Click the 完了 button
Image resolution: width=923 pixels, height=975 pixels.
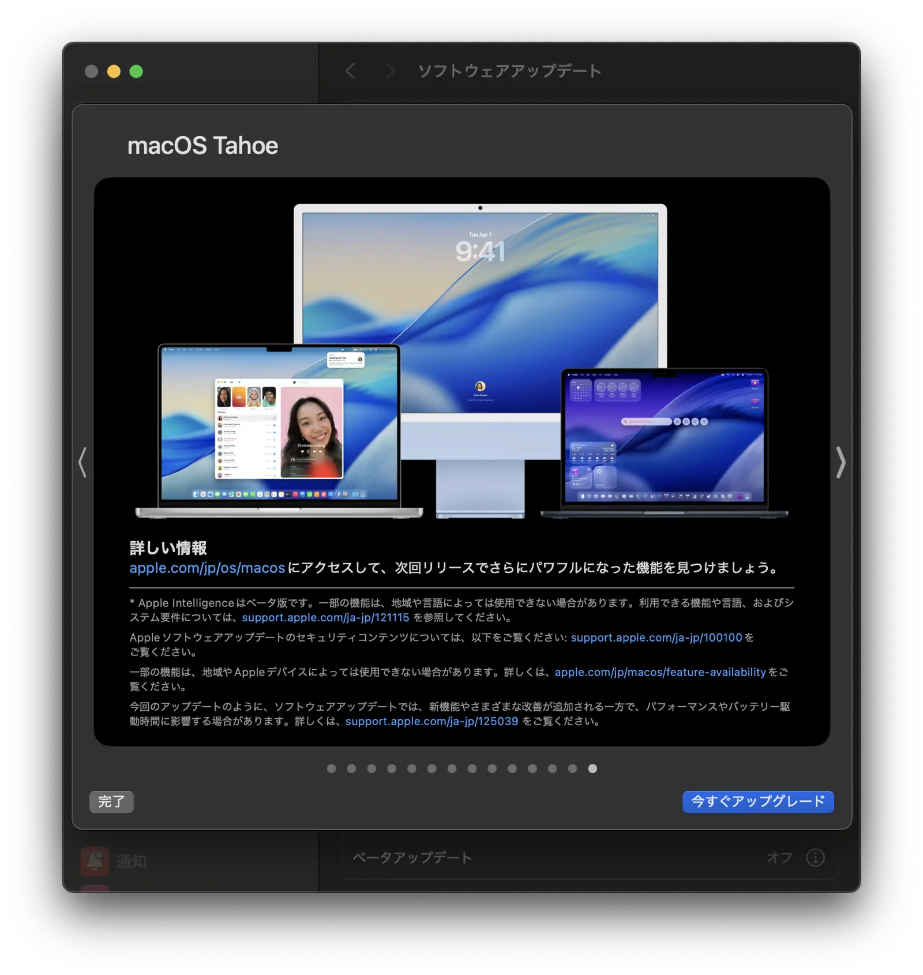tap(111, 801)
